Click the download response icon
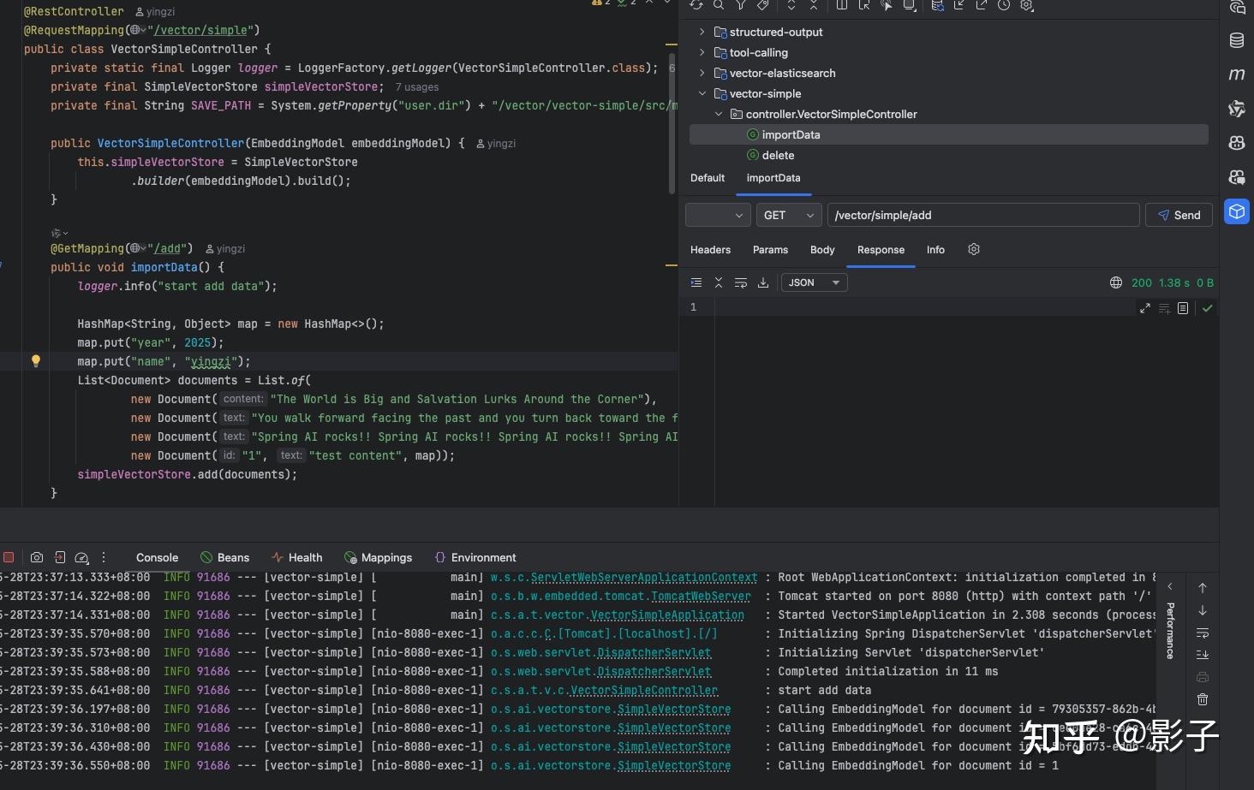Screen dimensions: 1254x790 (x=763, y=282)
